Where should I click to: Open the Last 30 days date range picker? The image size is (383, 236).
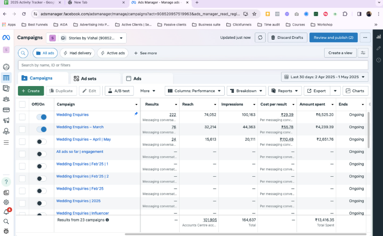click(325, 77)
